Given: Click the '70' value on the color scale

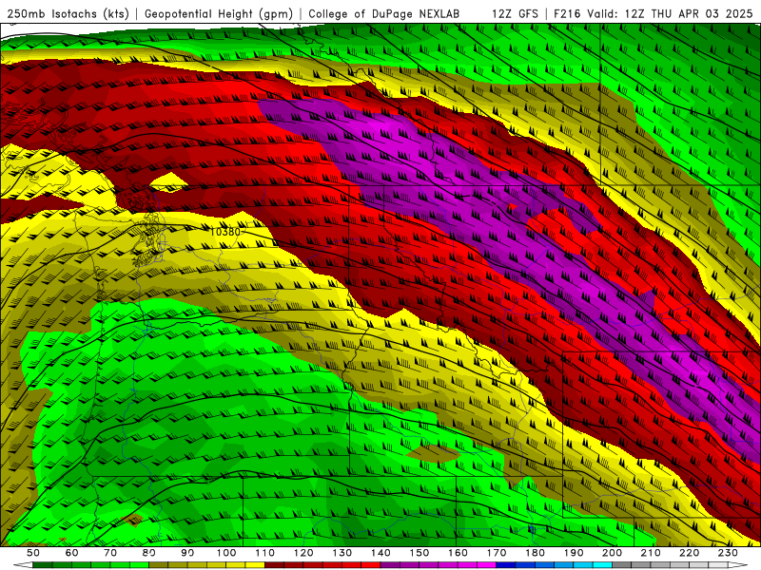Looking at the screenshot, I should tap(110, 553).
